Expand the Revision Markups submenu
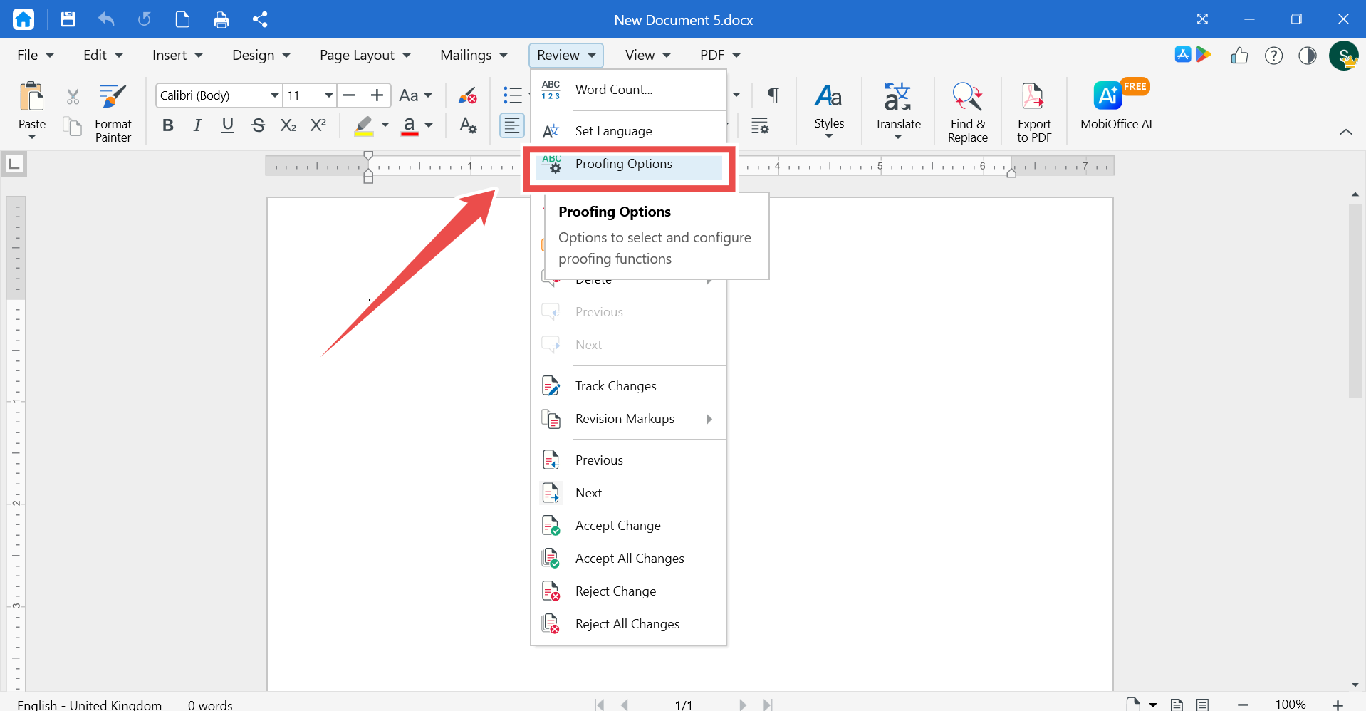 pyautogui.click(x=628, y=419)
